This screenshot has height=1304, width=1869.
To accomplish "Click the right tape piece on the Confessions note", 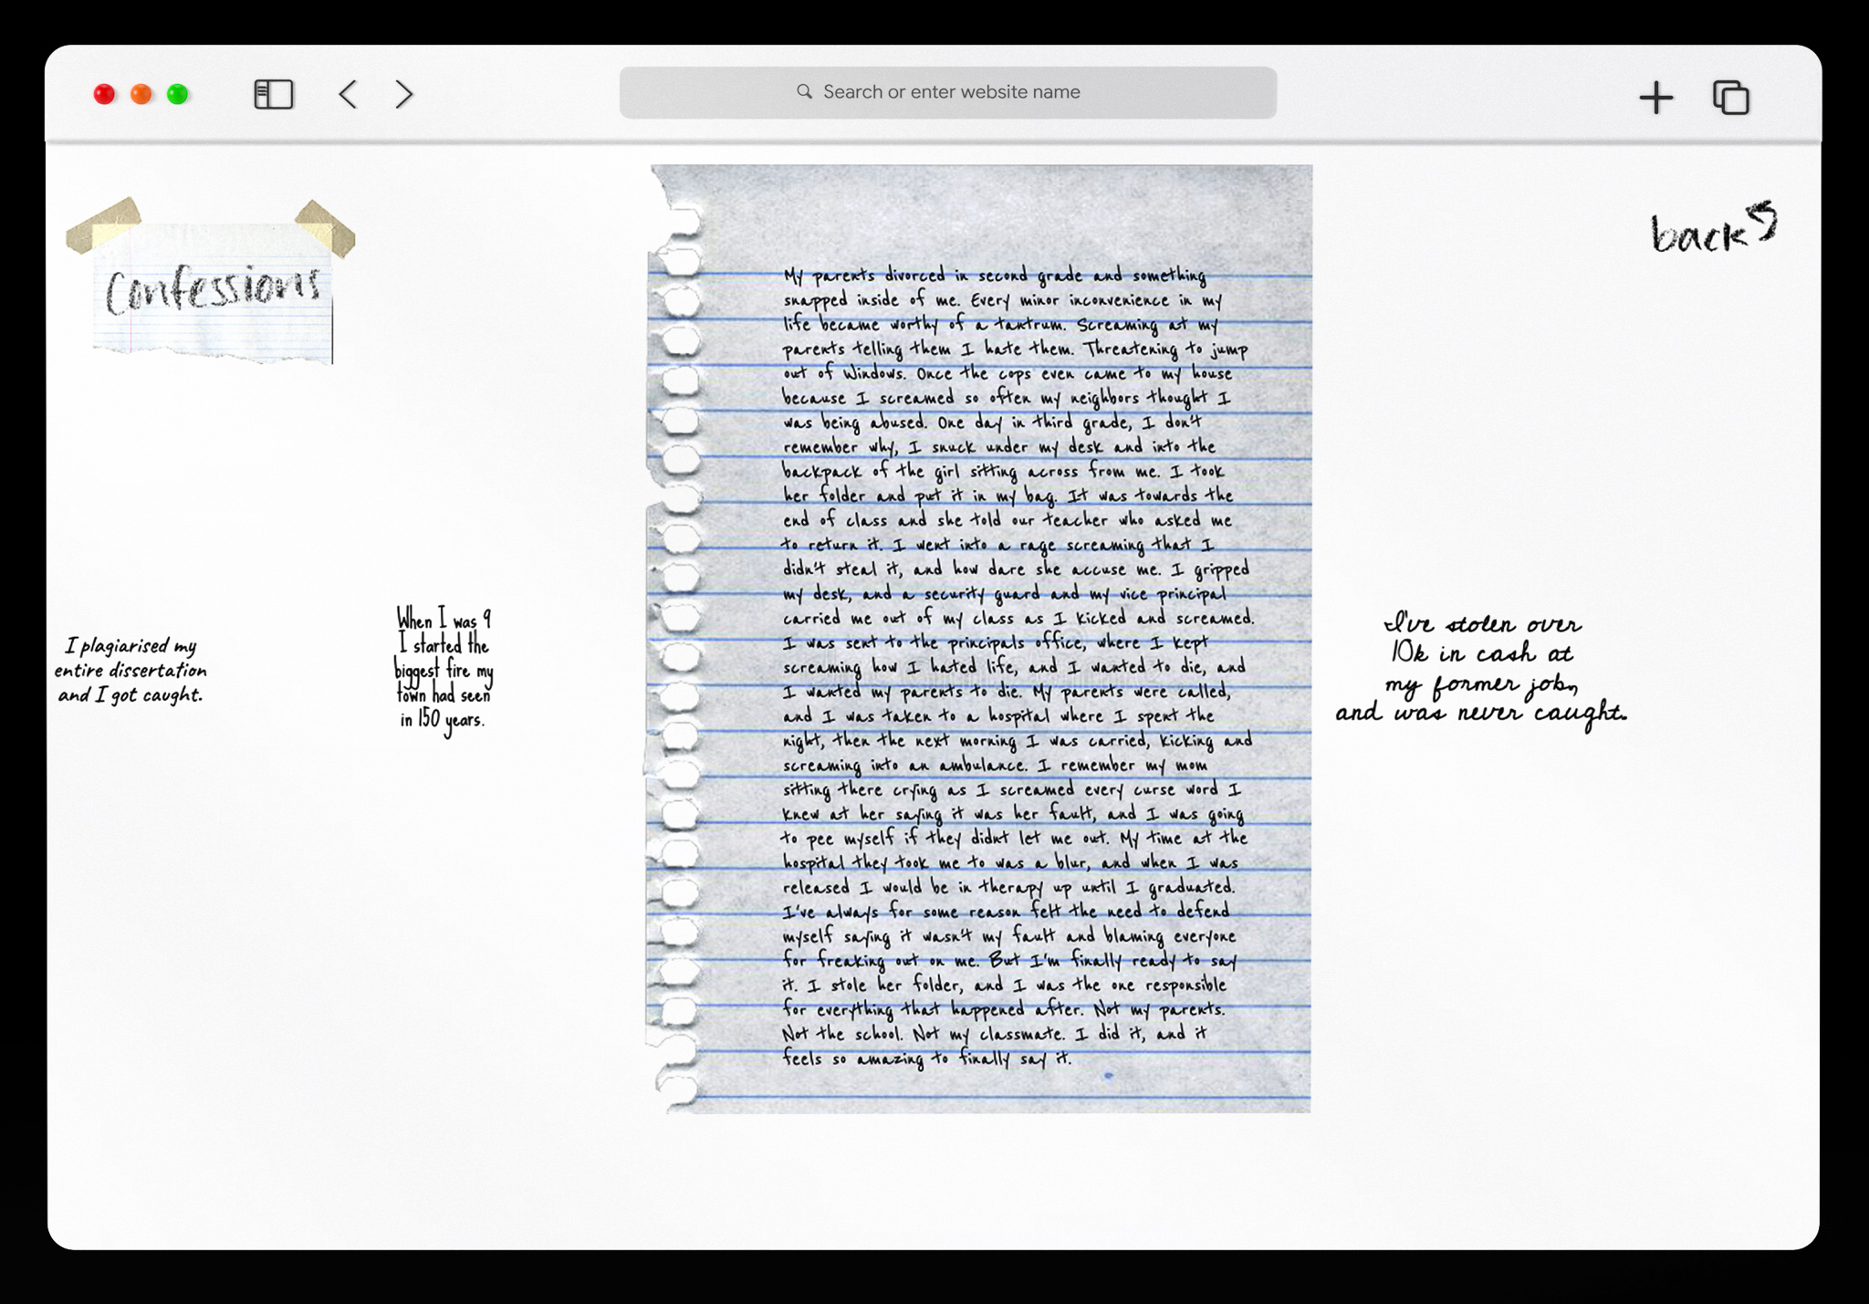I will tap(325, 227).
